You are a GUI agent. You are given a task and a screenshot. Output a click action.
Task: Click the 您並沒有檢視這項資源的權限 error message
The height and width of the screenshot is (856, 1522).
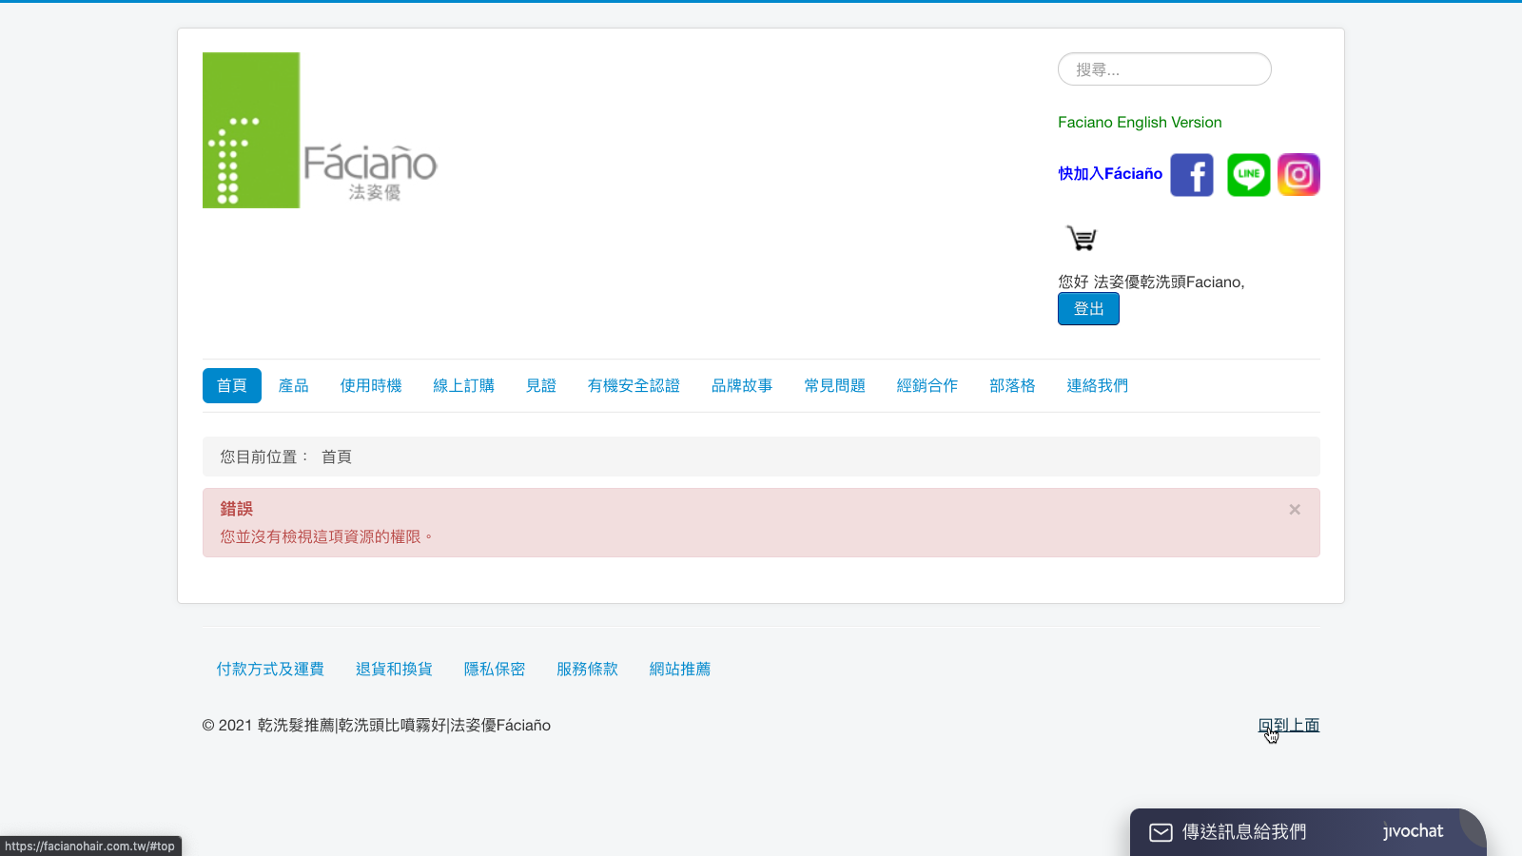tap(327, 537)
